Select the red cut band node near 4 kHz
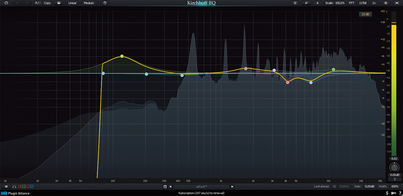Viewport: 403px width, 196px height. click(287, 82)
